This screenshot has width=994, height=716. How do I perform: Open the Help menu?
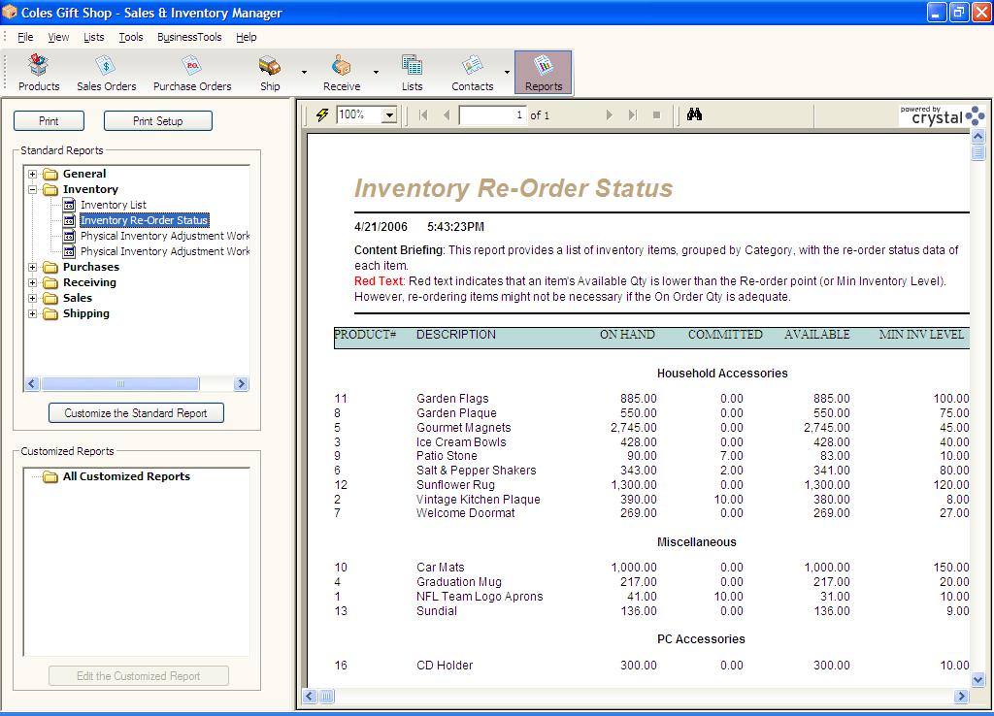246,37
